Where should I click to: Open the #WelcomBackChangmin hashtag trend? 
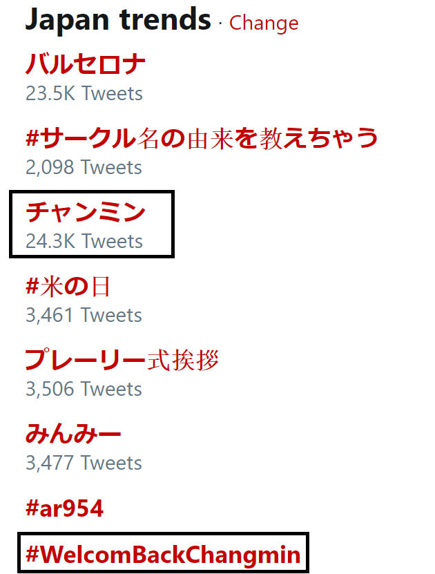(163, 553)
